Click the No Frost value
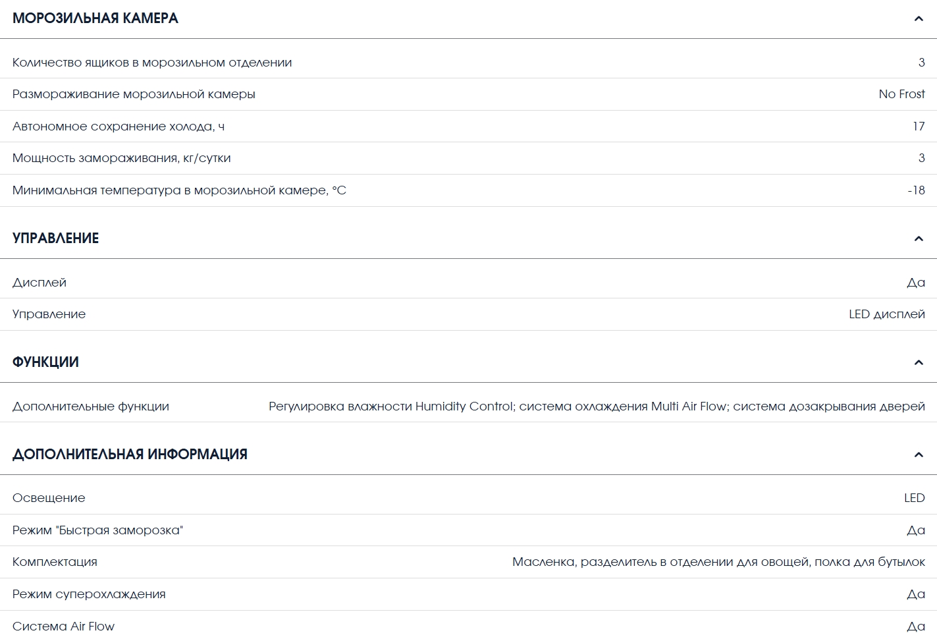 coord(901,94)
